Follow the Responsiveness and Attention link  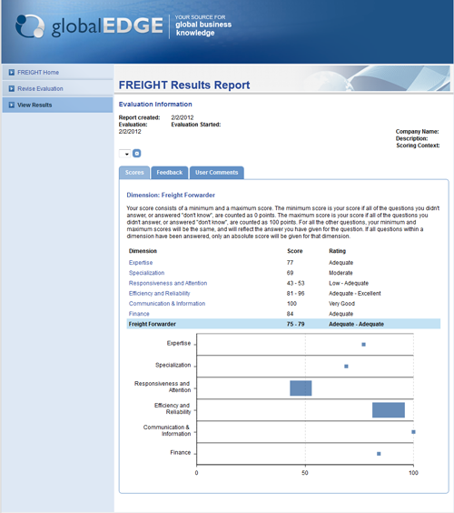click(x=168, y=283)
